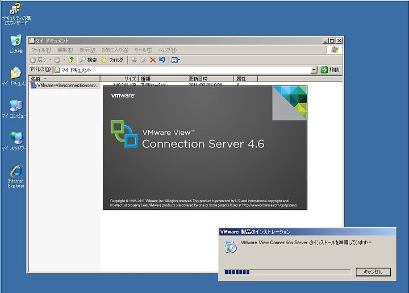Viewport: 409px width, 293px height.
Task: Open the Favorites (お気に入り) menu
Action: pyautogui.click(x=115, y=50)
